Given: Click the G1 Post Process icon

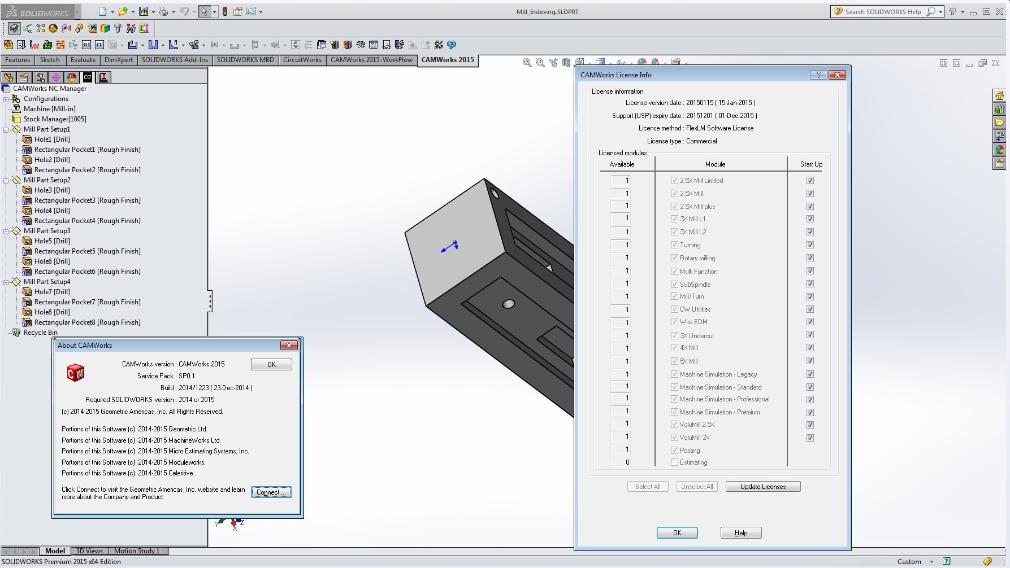Looking at the screenshot, I should click(86, 45).
